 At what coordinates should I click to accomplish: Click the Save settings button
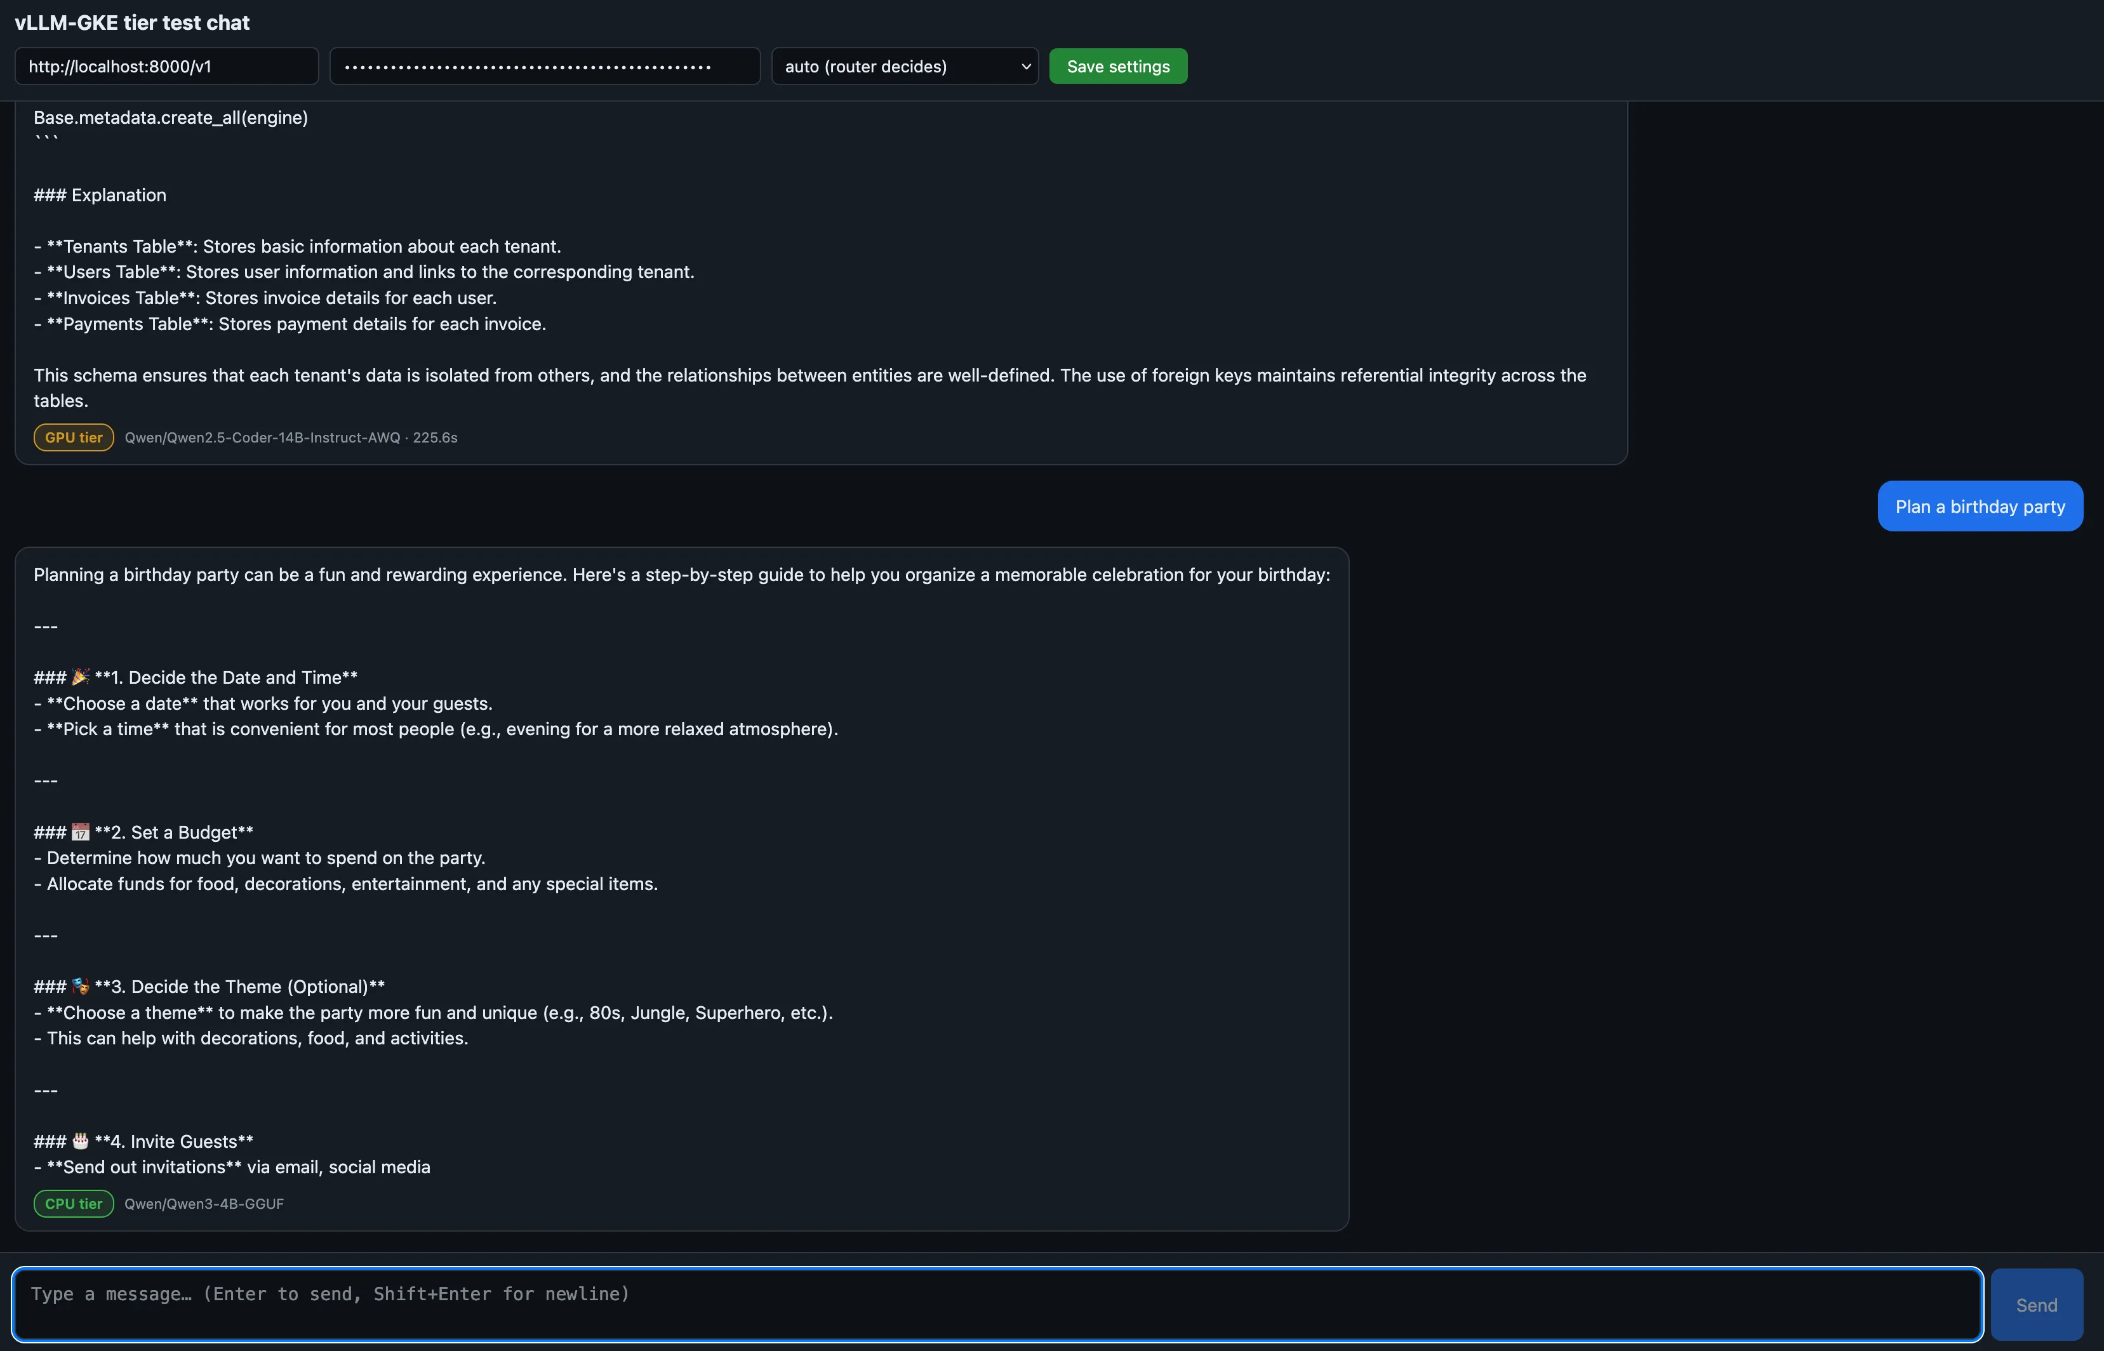coord(1118,66)
